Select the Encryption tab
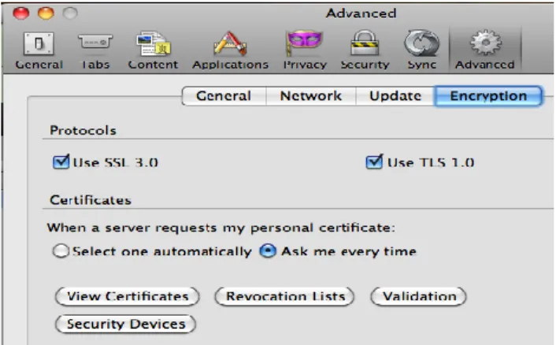Screen dimensions: 556x345 (x=488, y=96)
